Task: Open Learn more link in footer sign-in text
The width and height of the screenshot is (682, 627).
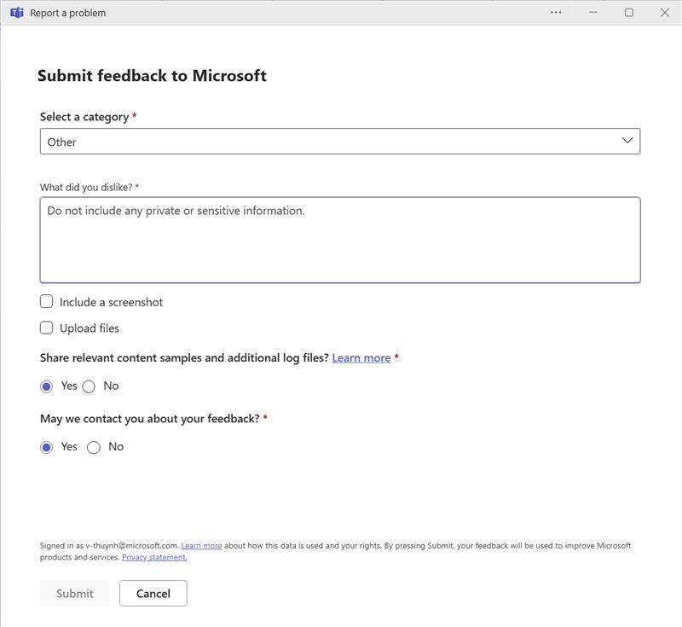Action: (x=201, y=546)
